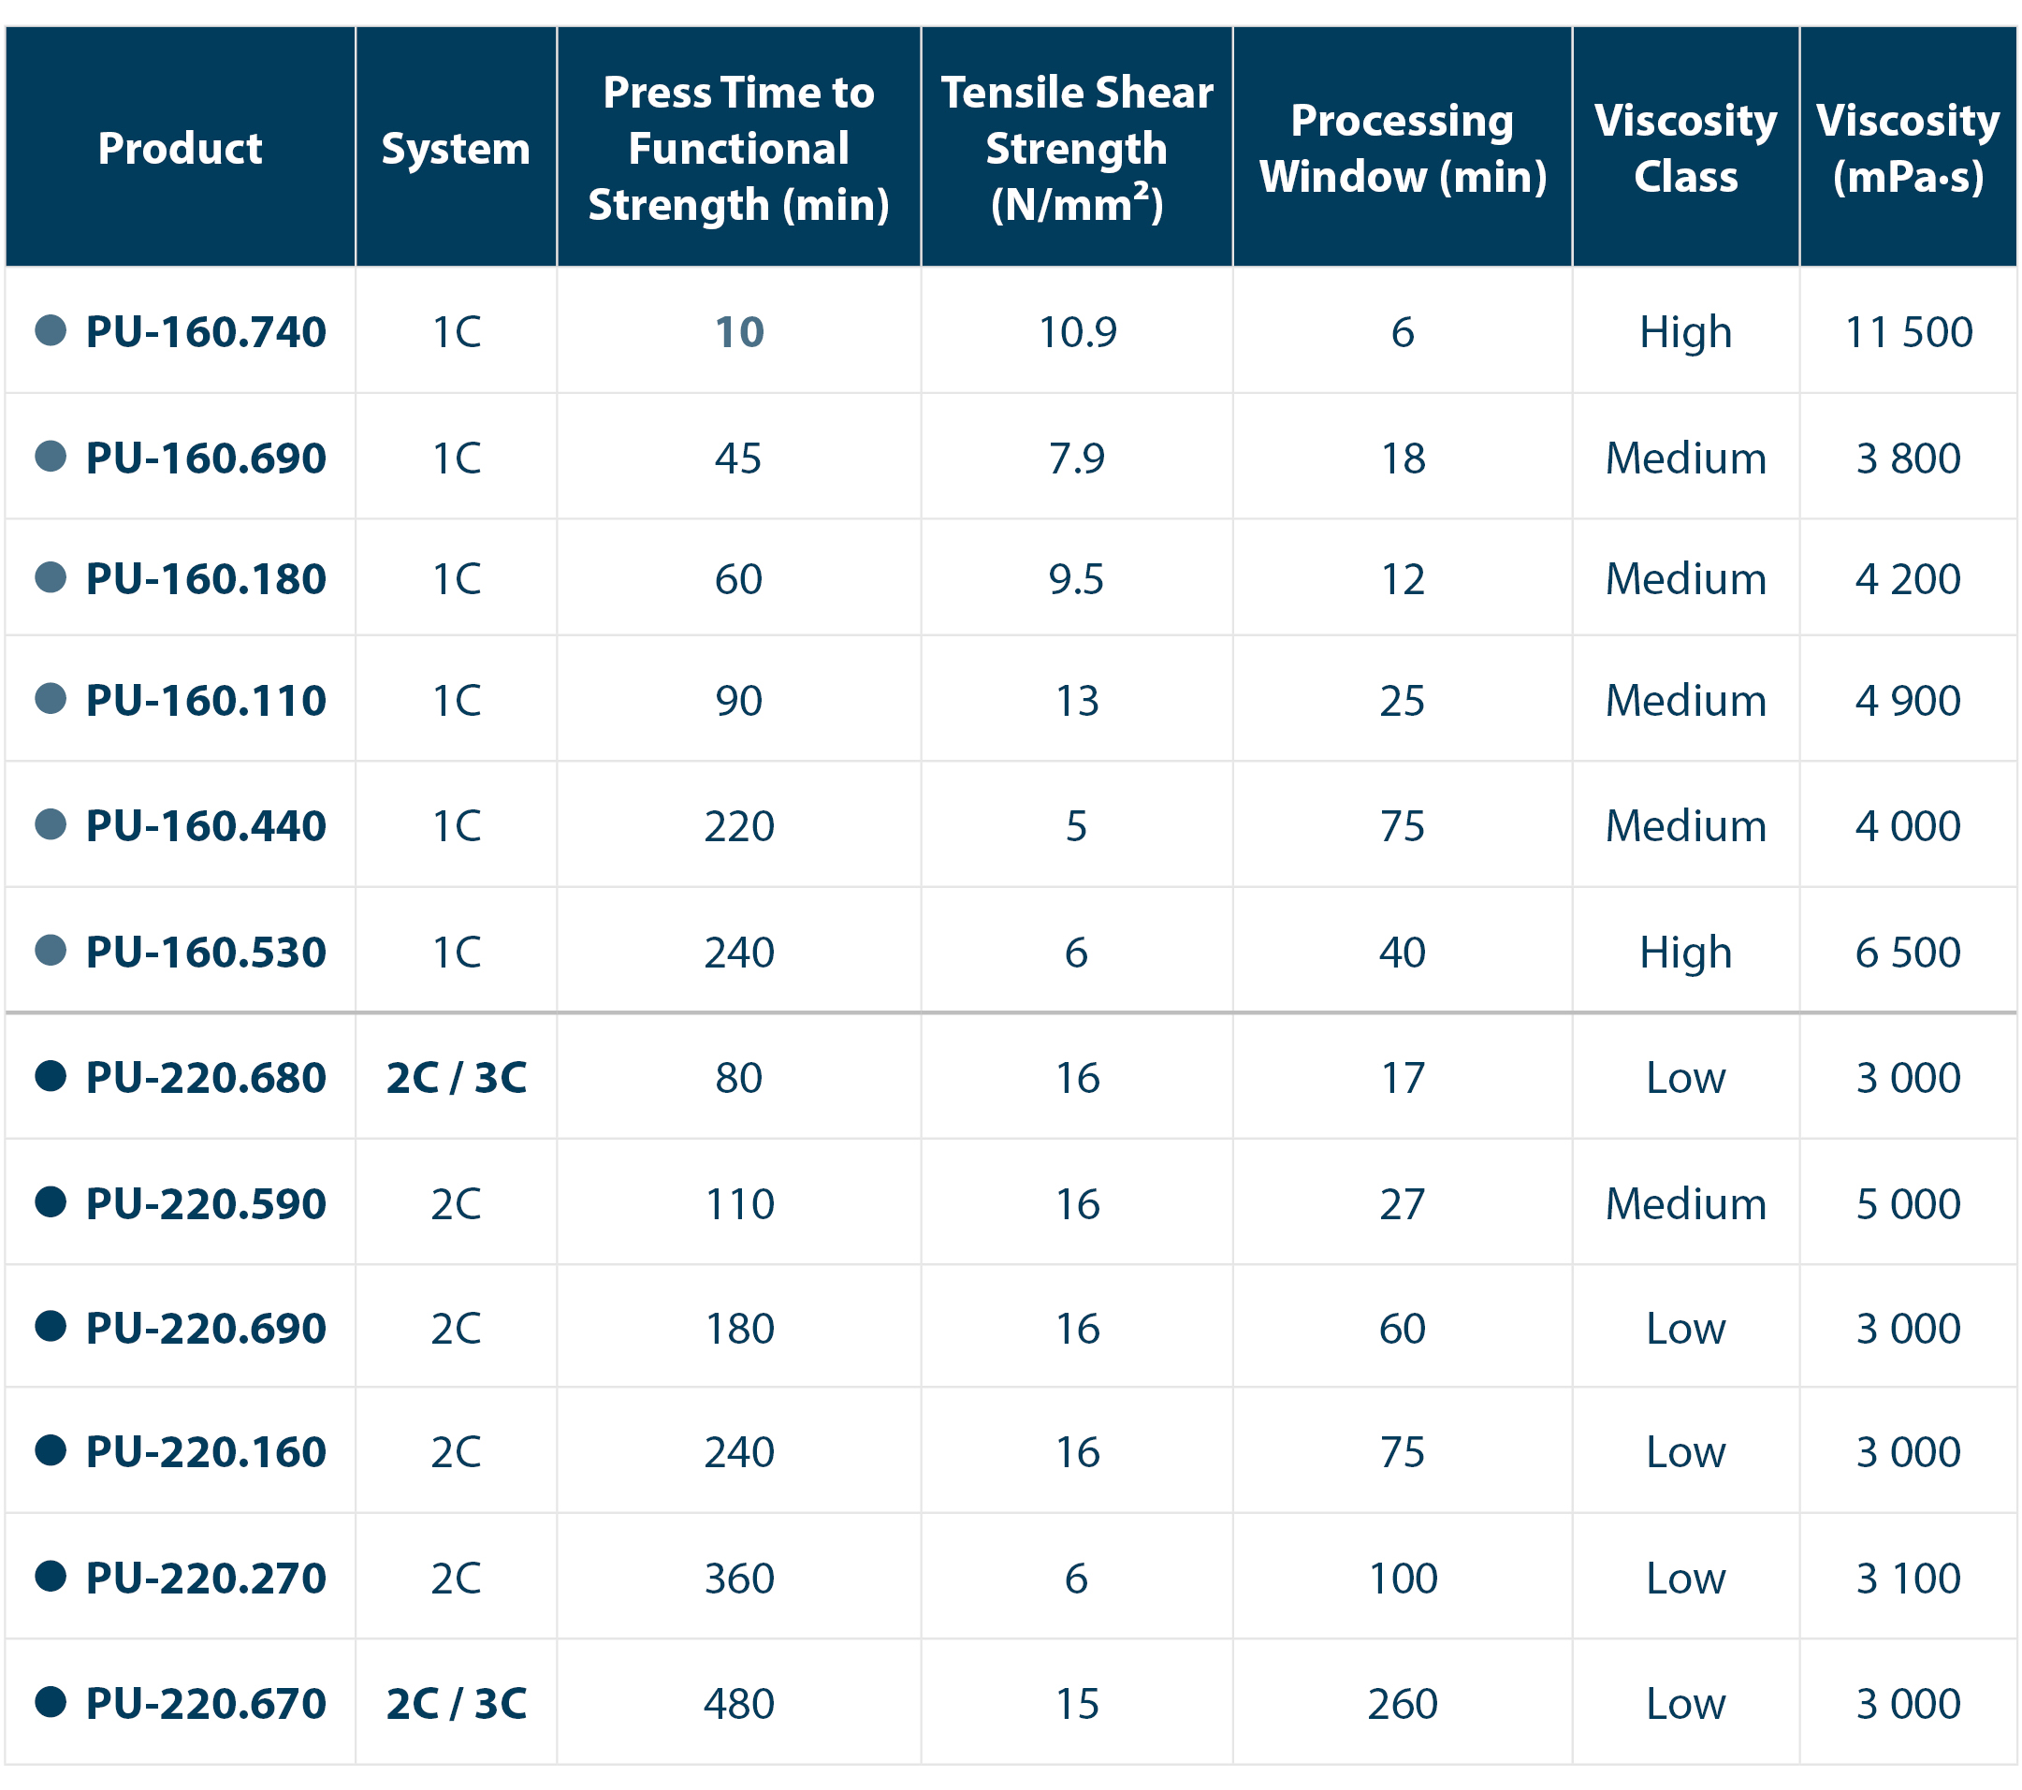Click the bullet dot beside PU-160.530
Image resolution: width=2022 pixels, height=1790 pixels.
(x=51, y=950)
